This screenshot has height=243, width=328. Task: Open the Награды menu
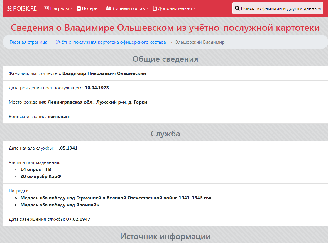(x=58, y=8)
